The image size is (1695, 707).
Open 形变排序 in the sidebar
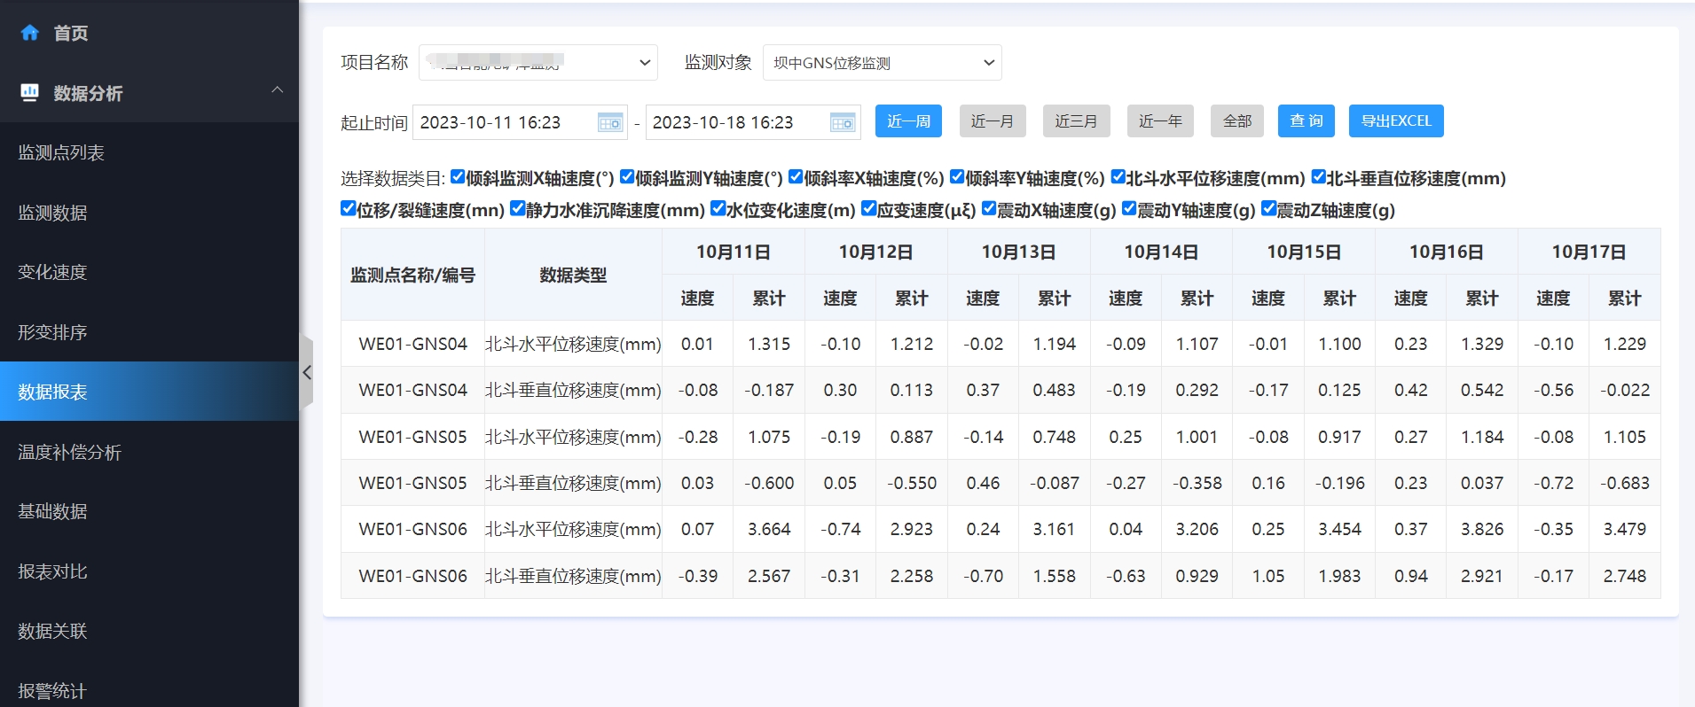(x=149, y=332)
